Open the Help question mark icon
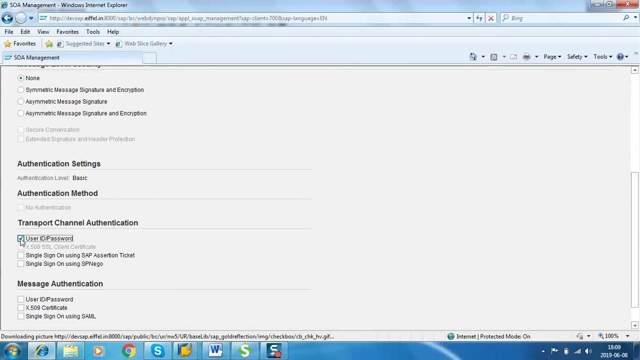Viewport: 640px width, 360px height. pos(620,56)
